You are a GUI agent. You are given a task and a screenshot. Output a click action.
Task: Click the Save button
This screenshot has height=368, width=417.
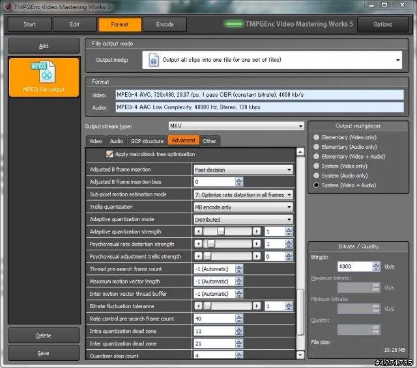pos(44,353)
